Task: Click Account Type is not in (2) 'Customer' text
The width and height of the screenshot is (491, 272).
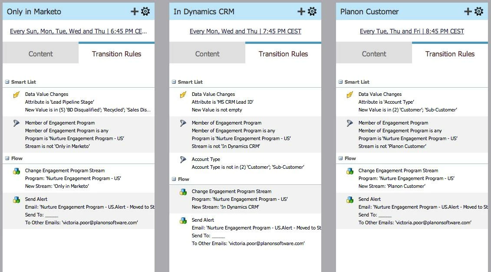Action: point(248,167)
